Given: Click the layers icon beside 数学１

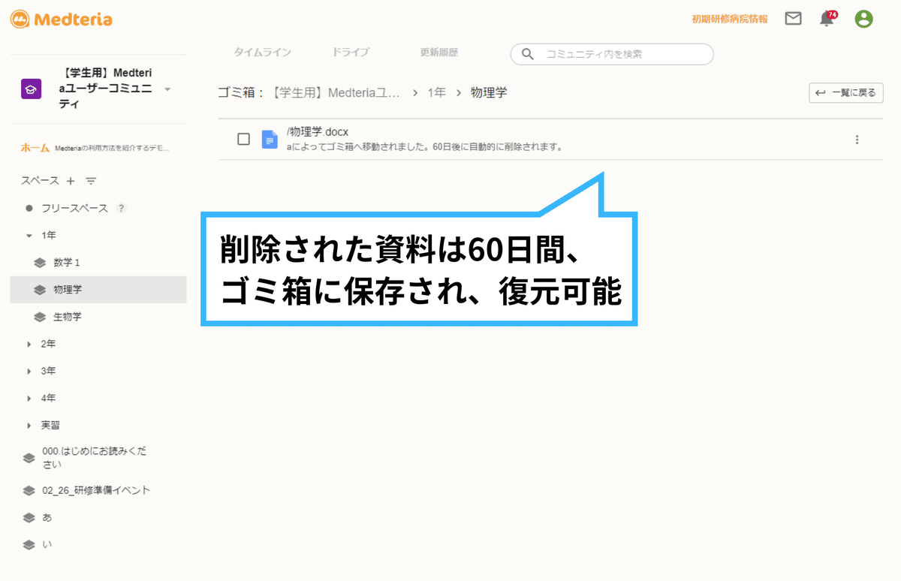Looking at the screenshot, I should [40, 263].
